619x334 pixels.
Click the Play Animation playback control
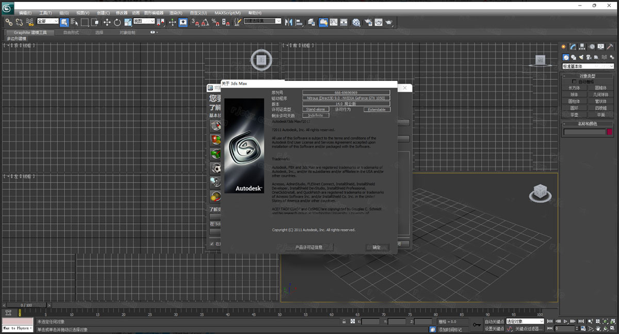click(565, 321)
